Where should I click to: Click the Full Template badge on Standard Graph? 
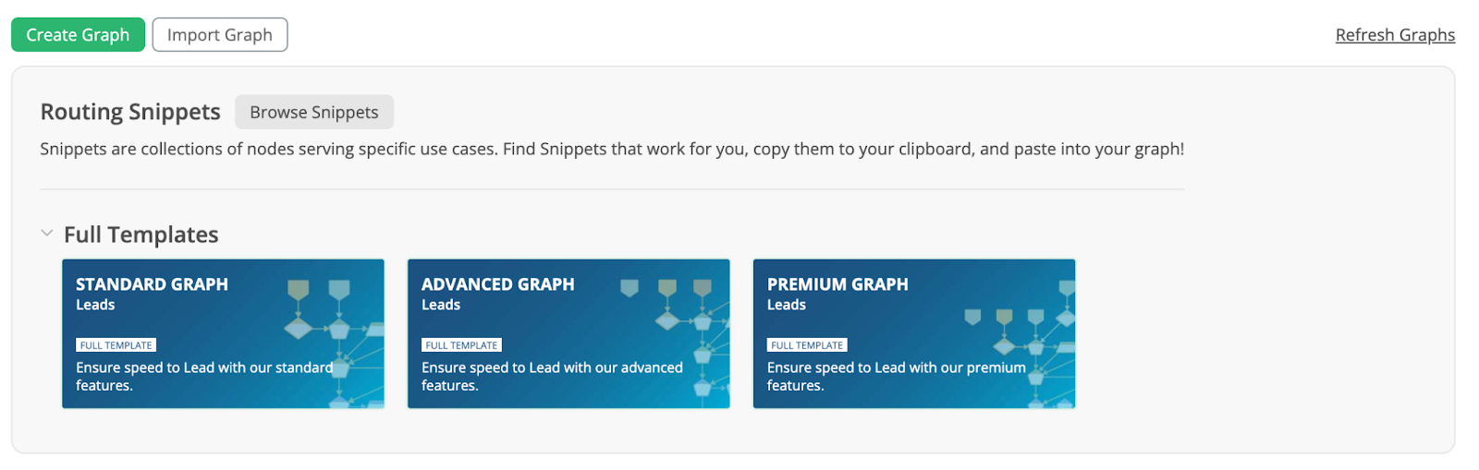pyautogui.click(x=116, y=345)
